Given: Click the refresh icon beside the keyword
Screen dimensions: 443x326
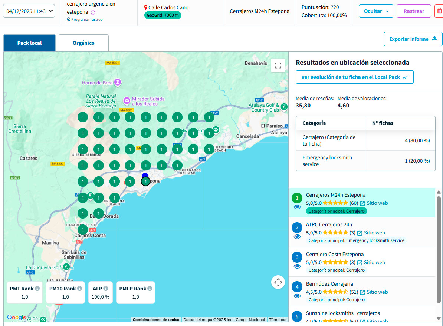Looking at the screenshot, I should click(x=93, y=12).
